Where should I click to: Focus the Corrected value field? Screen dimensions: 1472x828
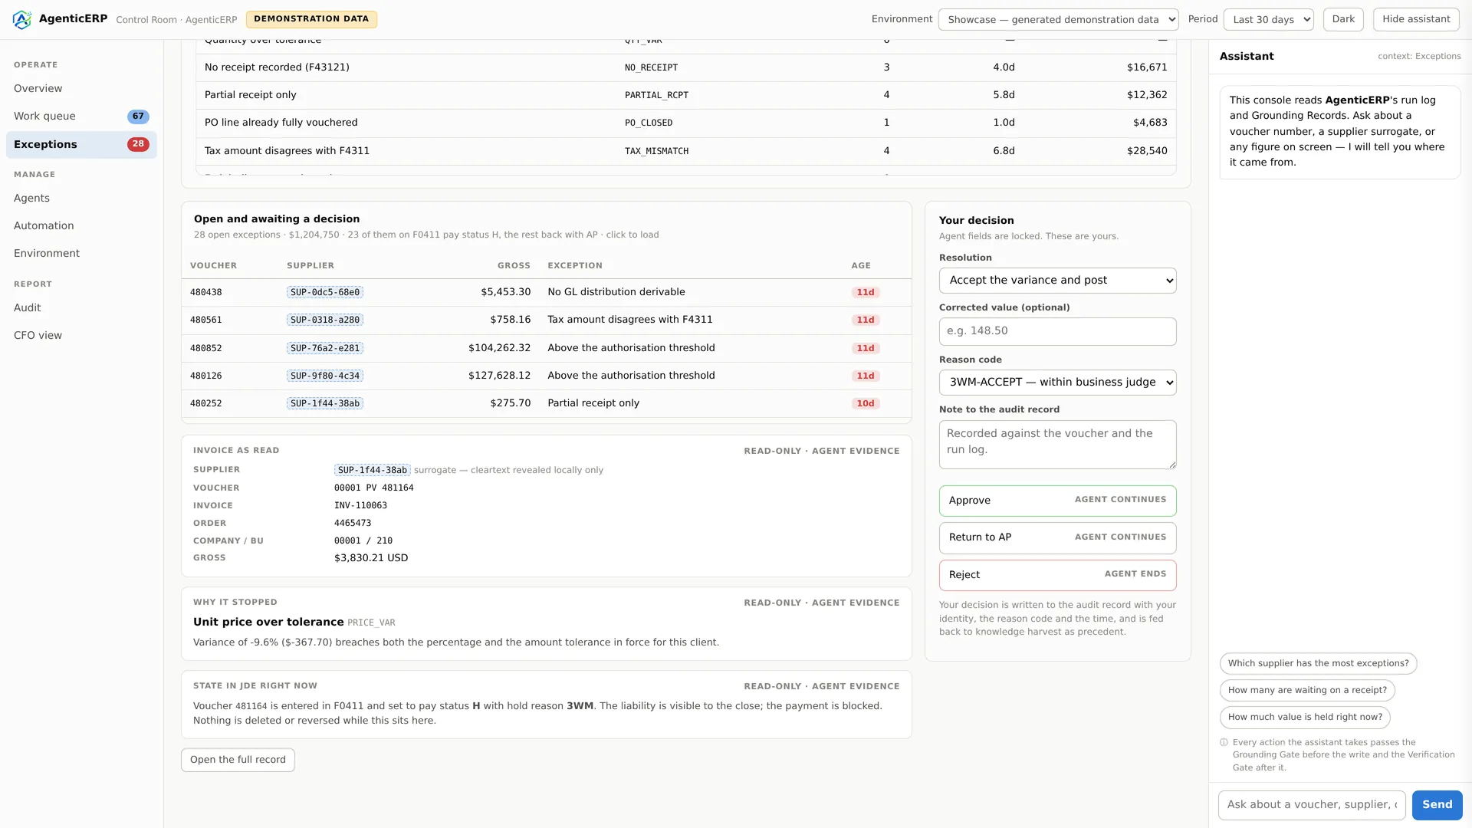(x=1057, y=331)
